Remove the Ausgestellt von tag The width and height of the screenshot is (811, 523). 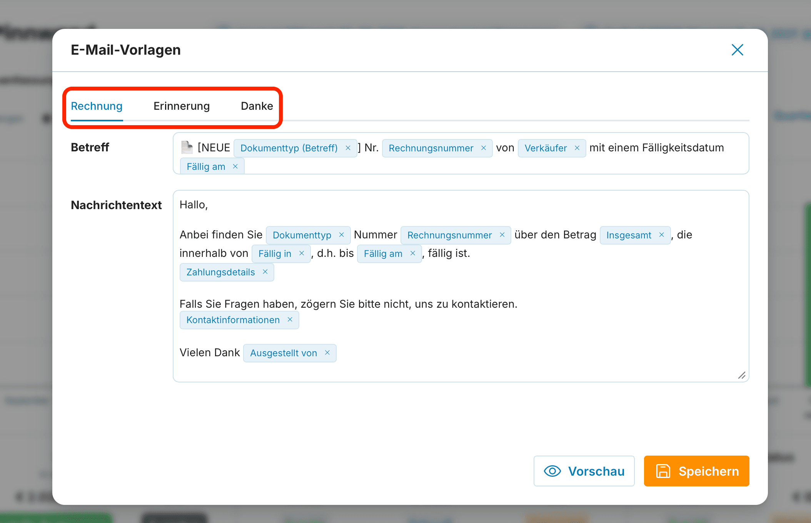(x=327, y=353)
